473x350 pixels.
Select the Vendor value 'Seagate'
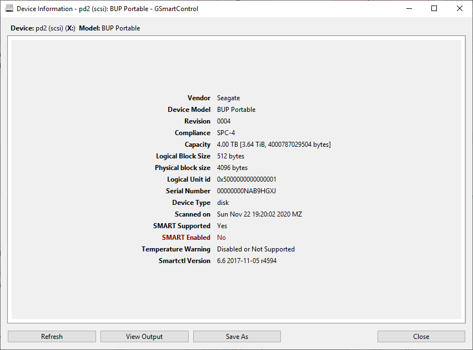[228, 98]
